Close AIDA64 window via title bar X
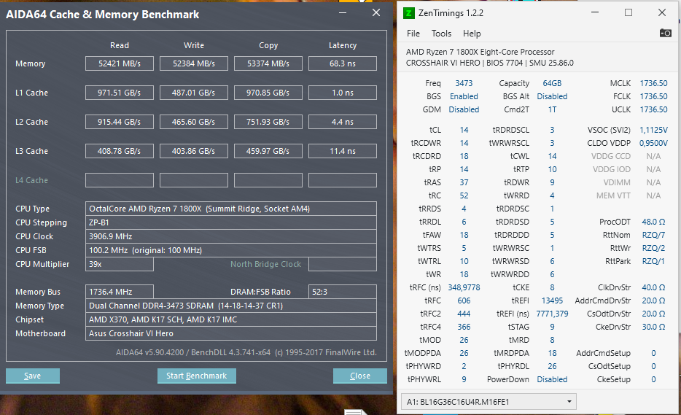Screen dimensions: 681x415 (376, 13)
